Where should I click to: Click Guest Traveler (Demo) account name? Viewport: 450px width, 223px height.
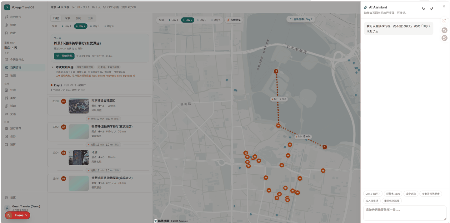(x=26, y=206)
